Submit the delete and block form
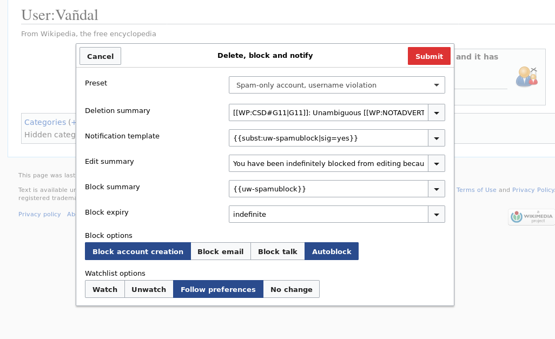 (x=429, y=56)
